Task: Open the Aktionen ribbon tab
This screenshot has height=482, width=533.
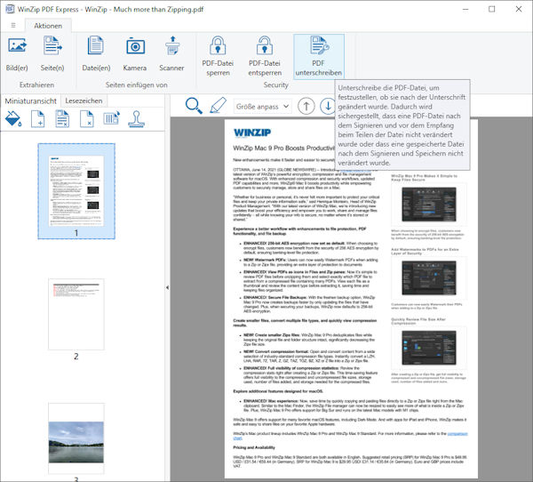Action: [48, 26]
